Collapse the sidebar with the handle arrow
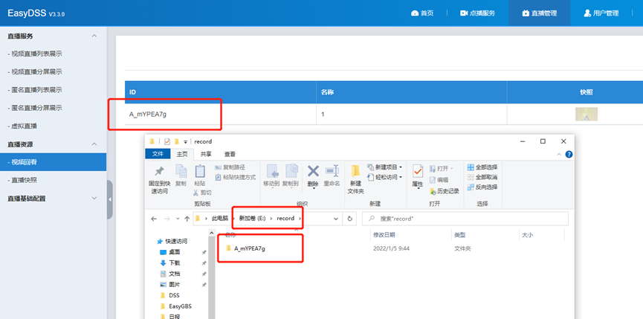The image size is (643, 319). (x=109, y=199)
